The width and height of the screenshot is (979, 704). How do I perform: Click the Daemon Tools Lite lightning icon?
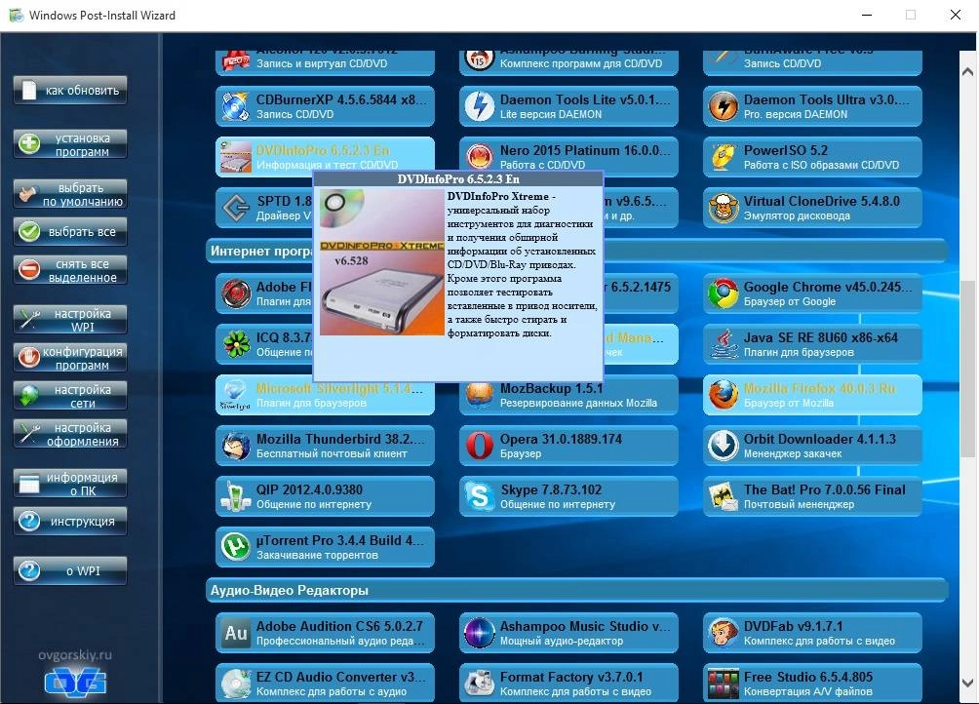point(480,106)
